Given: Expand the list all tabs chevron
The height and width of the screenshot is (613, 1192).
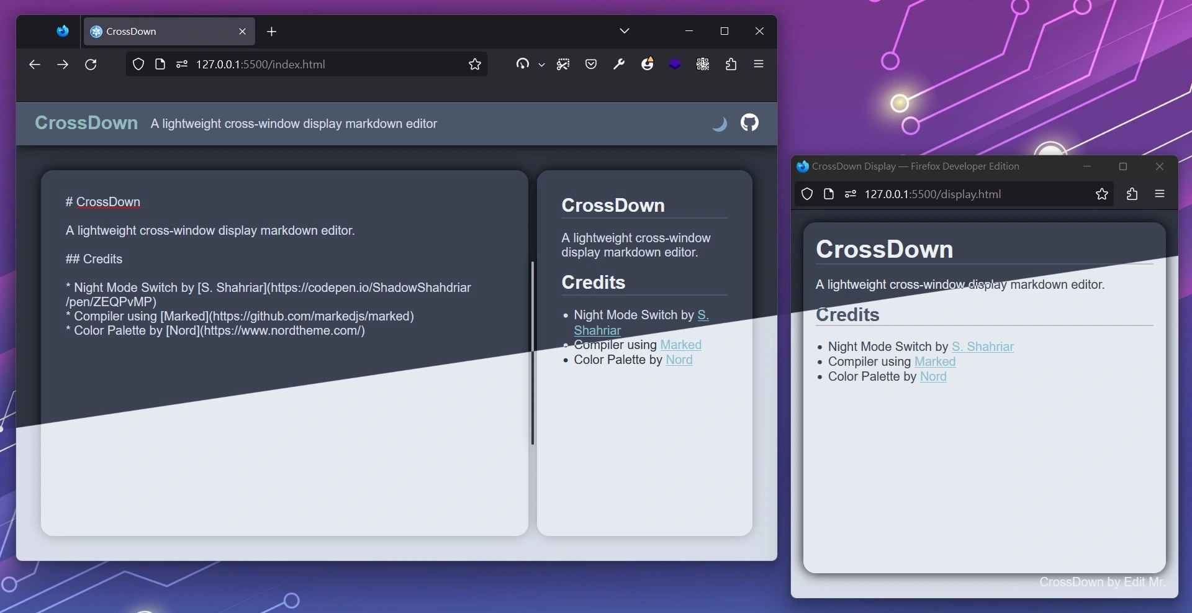Looking at the screenshot, I should [625, 31].
